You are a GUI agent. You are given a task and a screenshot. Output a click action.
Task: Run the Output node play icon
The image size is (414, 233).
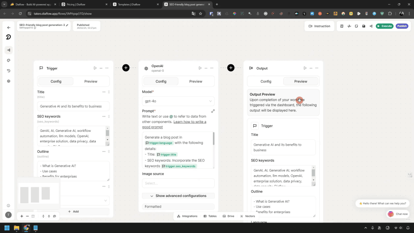pyautogui.click(x=305, y=68)
